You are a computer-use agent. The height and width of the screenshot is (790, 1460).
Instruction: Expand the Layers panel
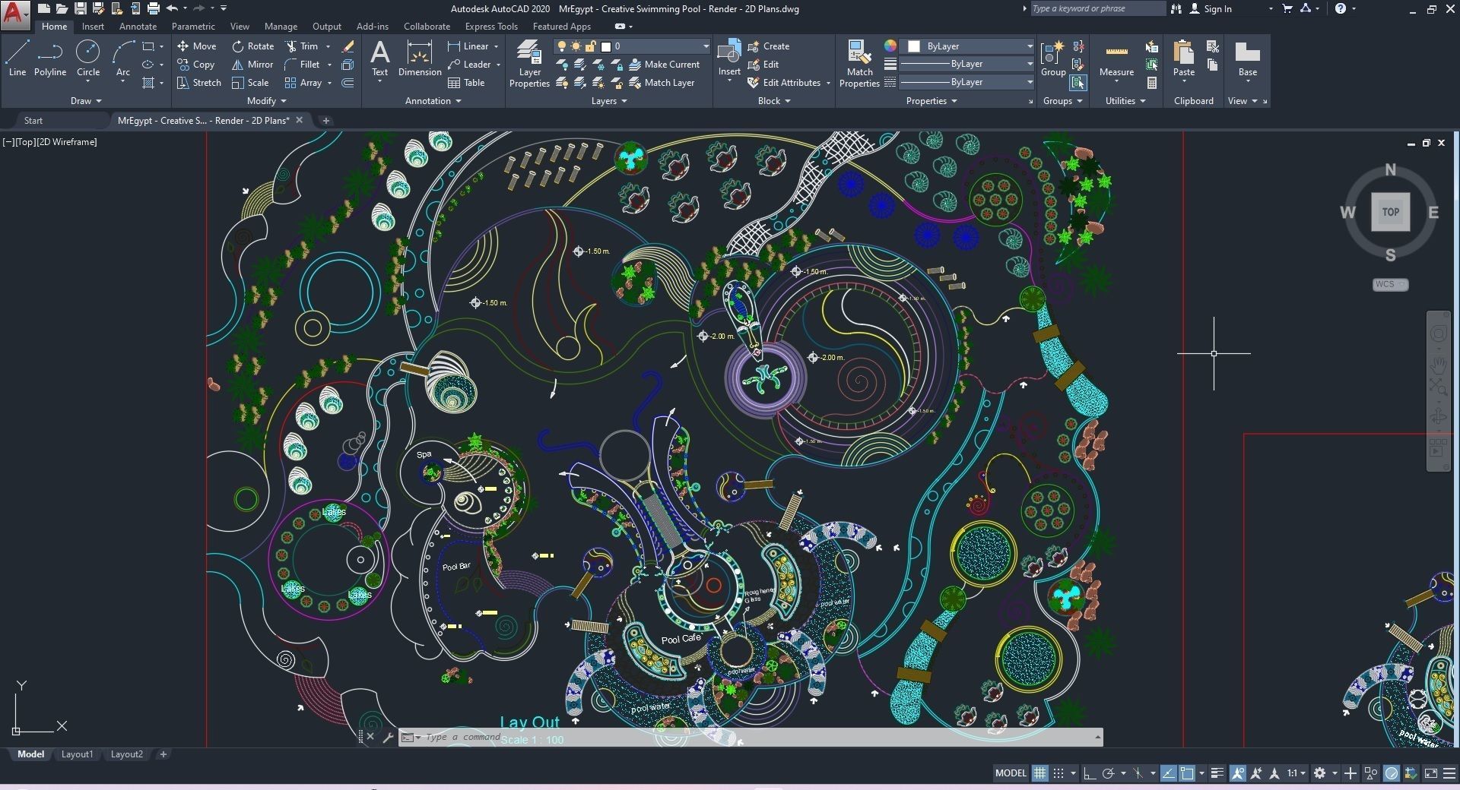coord(609,101)
